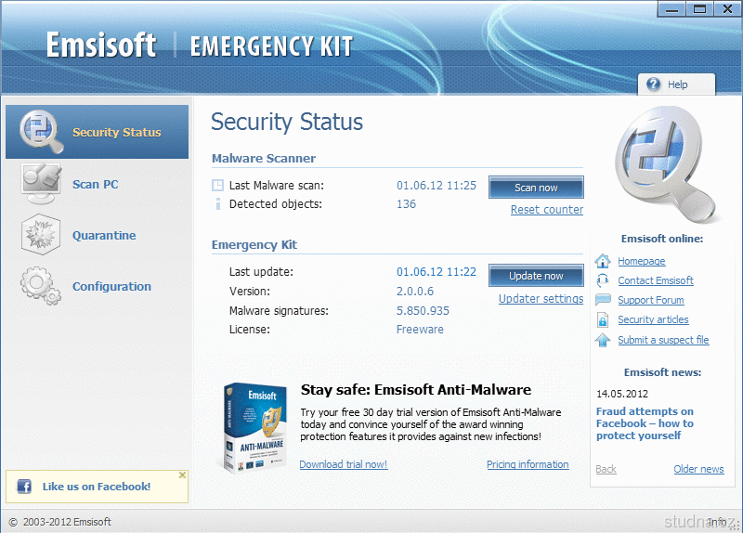
Task: Show Older news entries
Action: 698,469
